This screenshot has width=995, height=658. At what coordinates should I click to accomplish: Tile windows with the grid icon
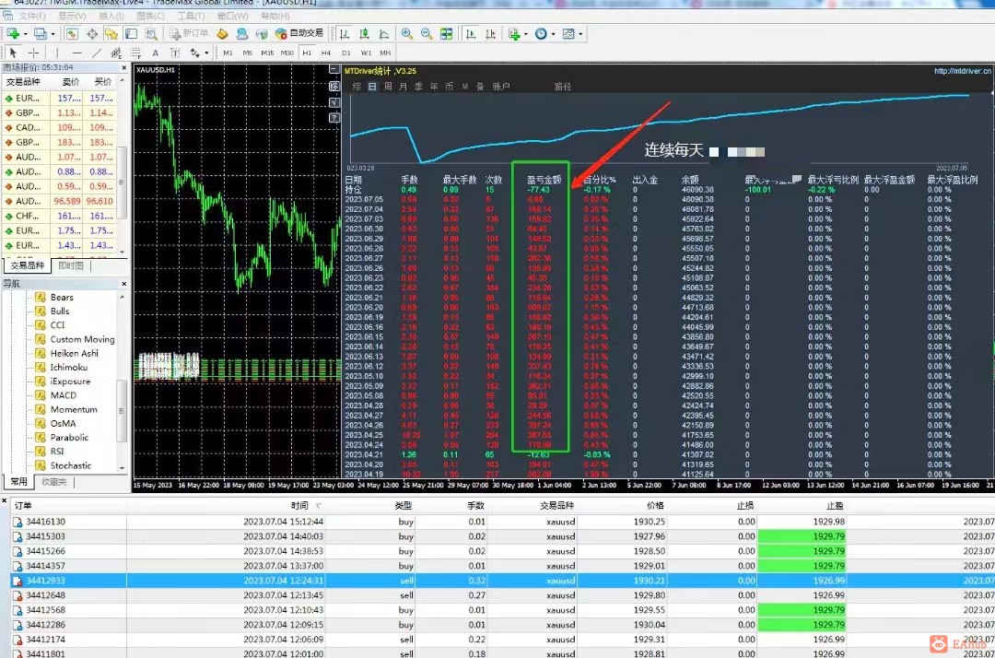[x=447, y=33]
